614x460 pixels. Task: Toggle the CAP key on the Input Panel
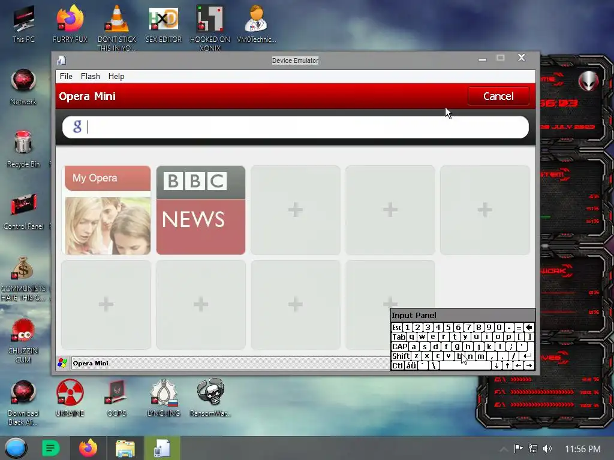coord(400,346)
